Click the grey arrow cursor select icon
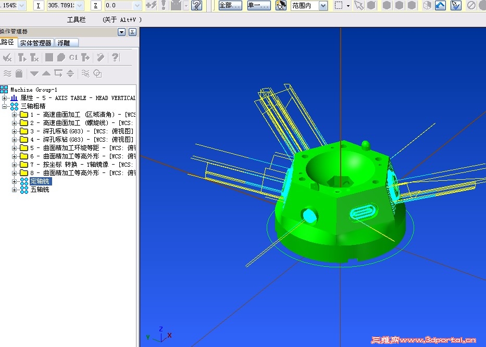This screenshot has width=486, height=347. pos(359,5)
